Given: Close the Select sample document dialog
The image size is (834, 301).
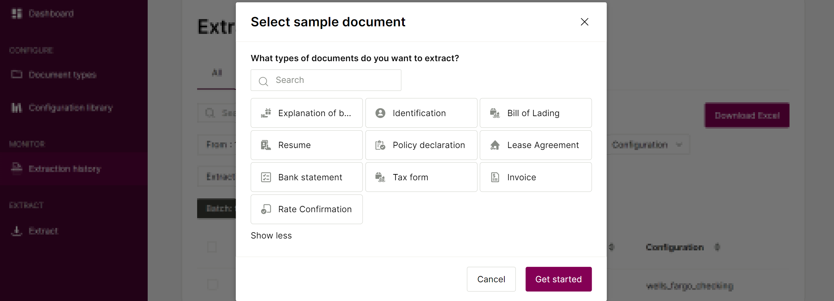Looking at the screenshot, I should [x=584, y=22].
